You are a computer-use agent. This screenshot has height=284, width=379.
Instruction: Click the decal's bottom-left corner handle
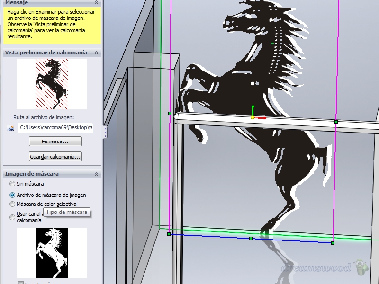click(x=169, y=234)
